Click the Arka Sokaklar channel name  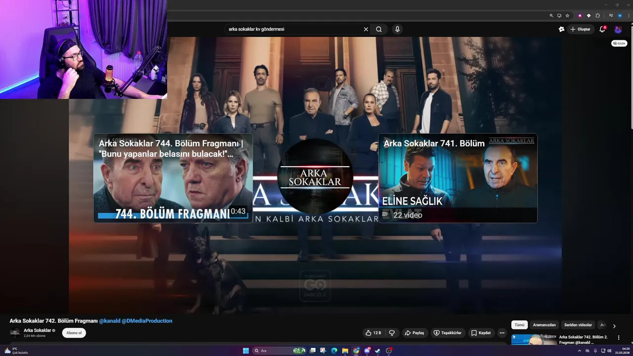37,330
